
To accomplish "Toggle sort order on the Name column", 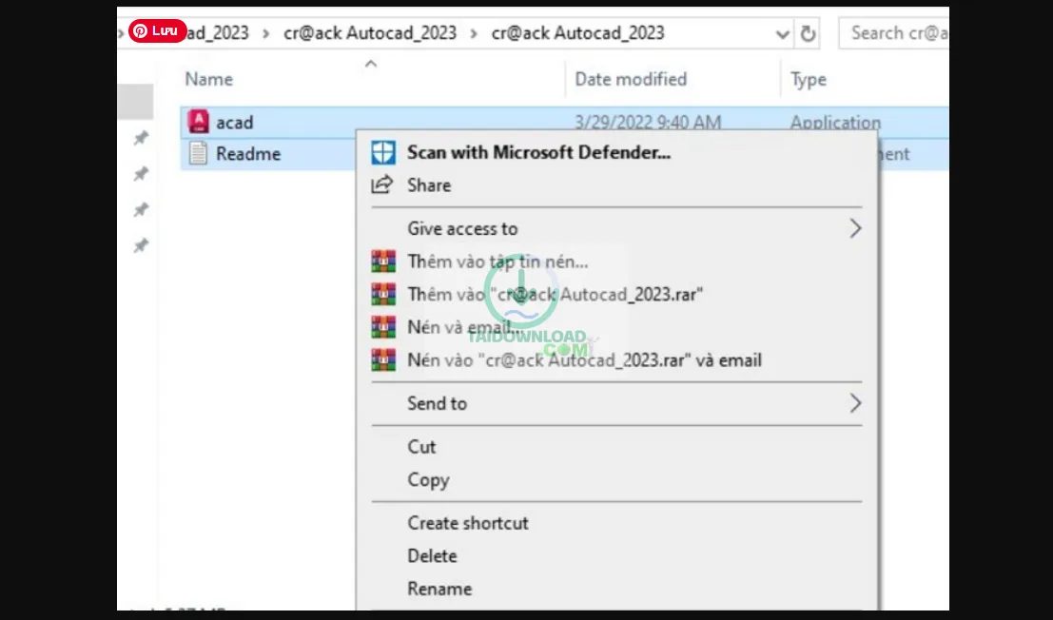I will click(x=208, y=79).
